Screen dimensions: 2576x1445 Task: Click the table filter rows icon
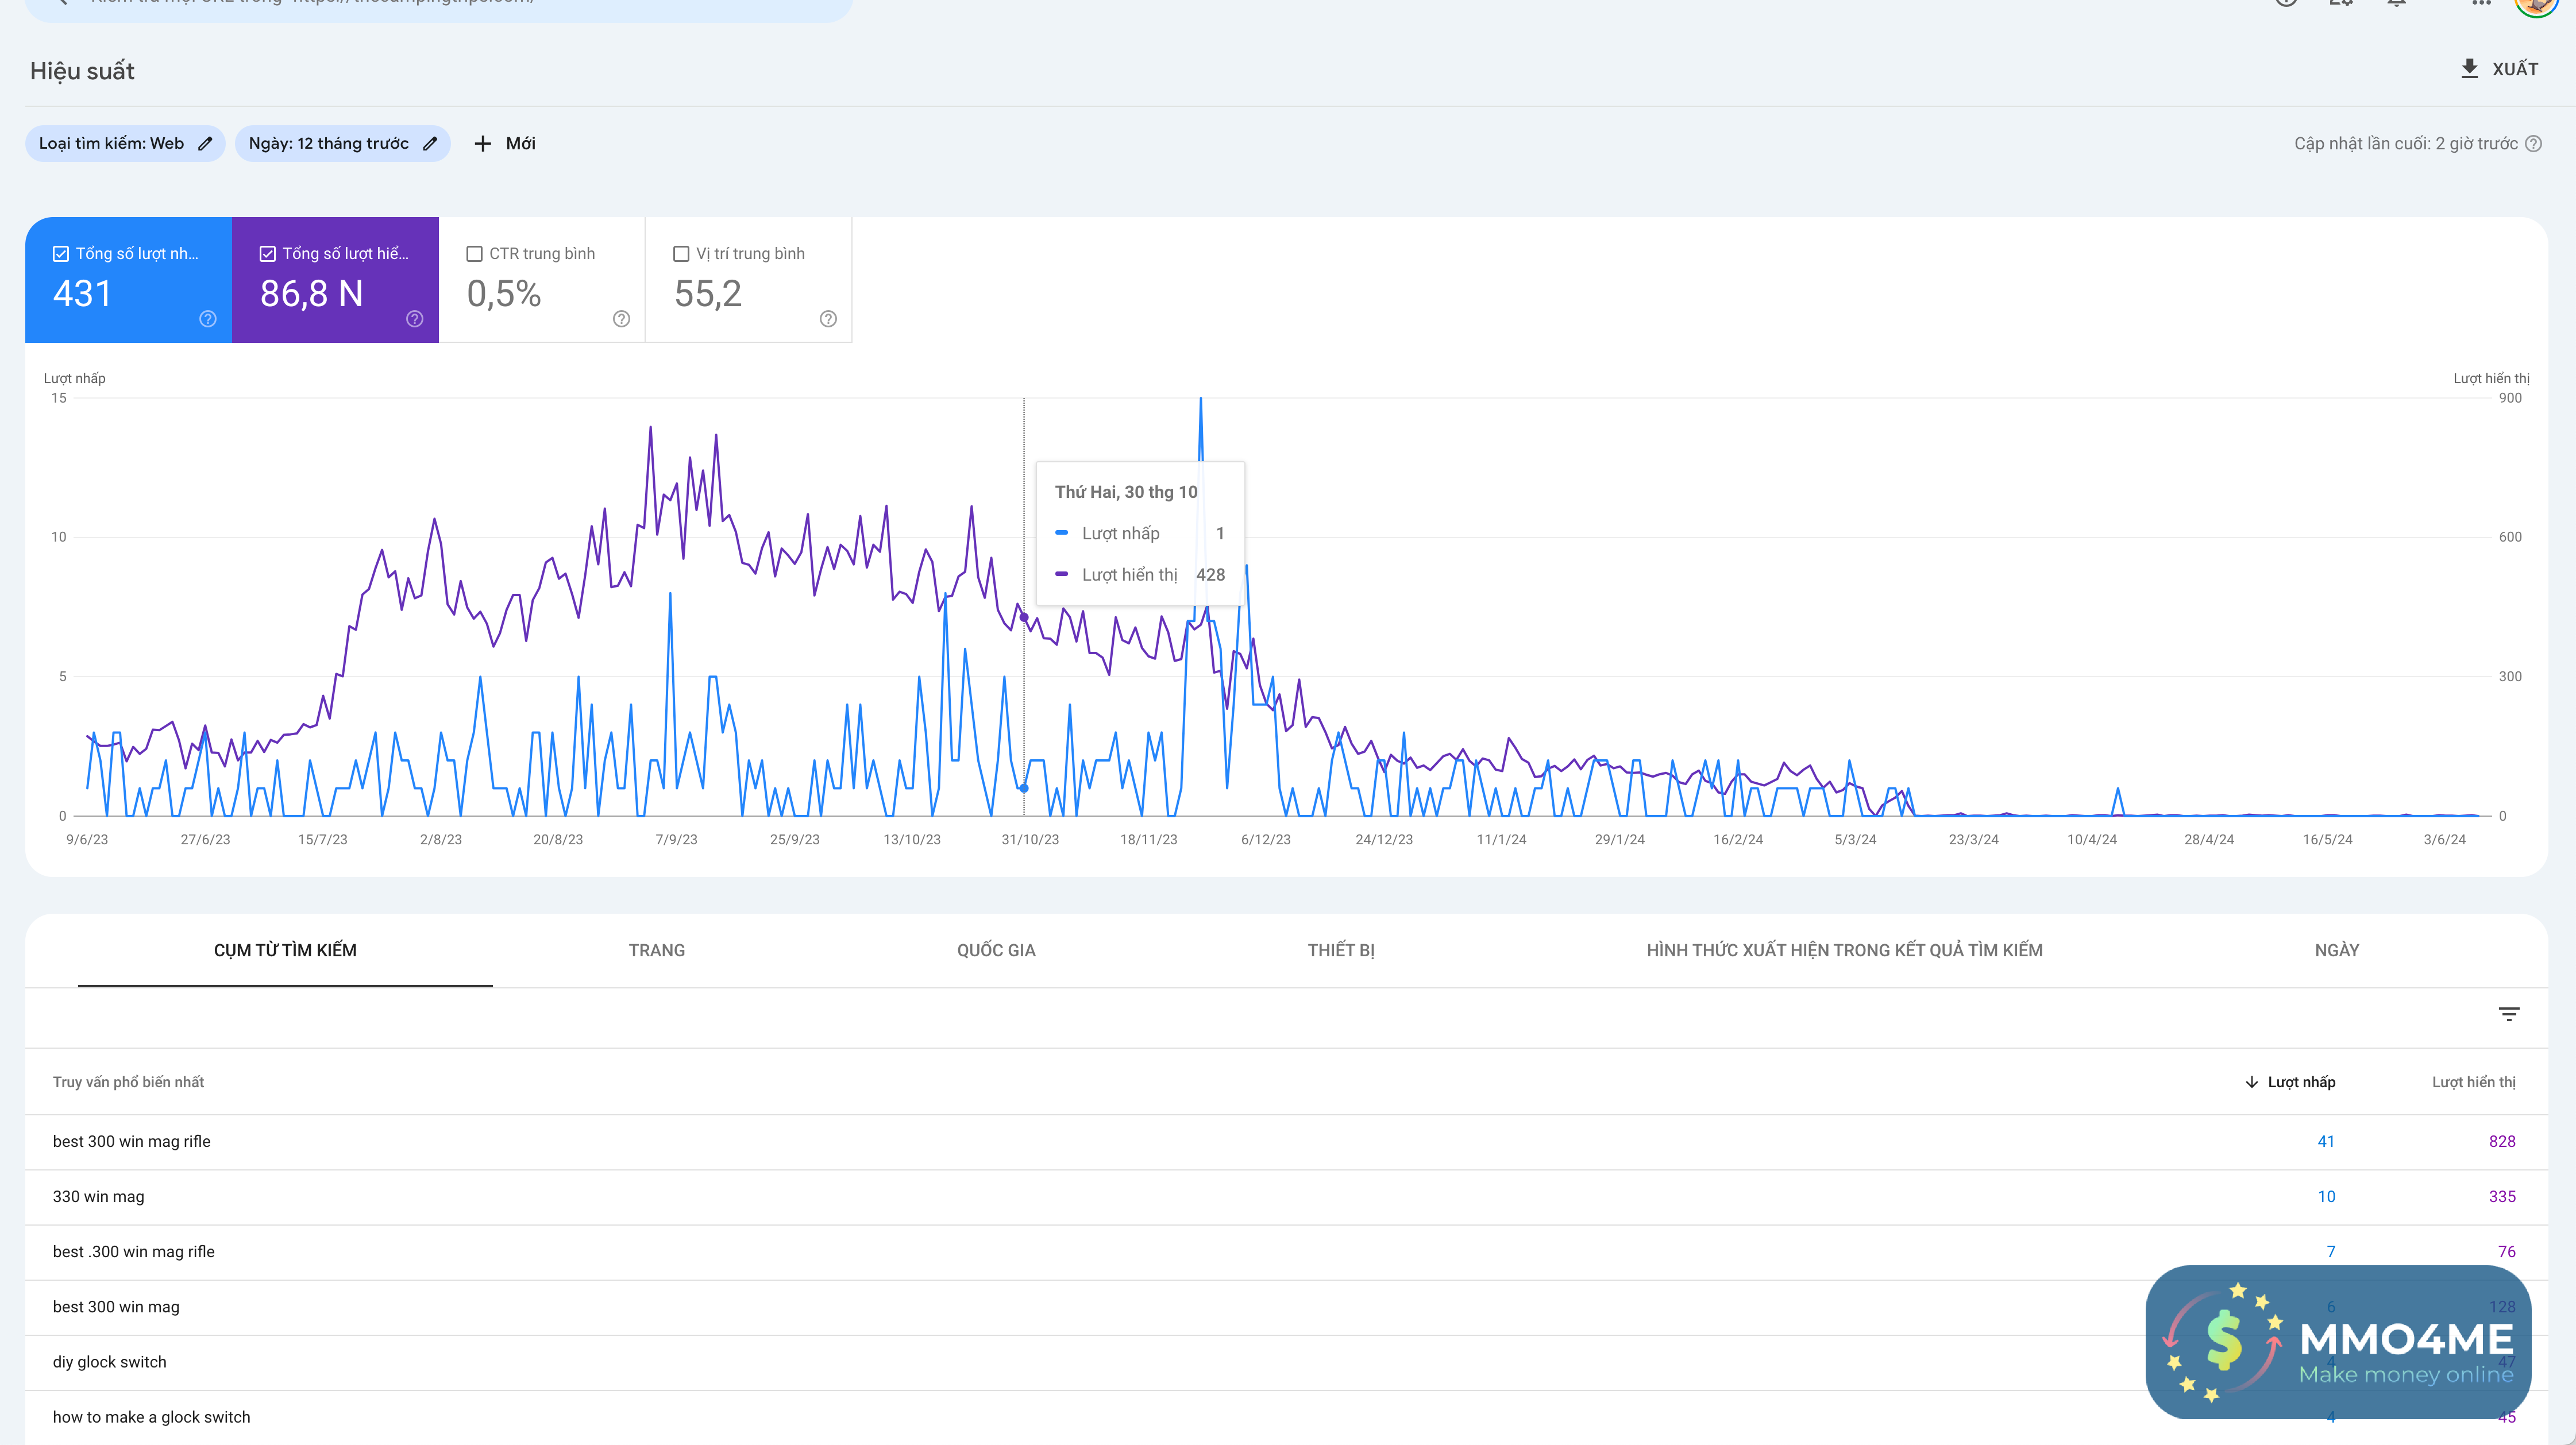[x=2508, y=1014]
